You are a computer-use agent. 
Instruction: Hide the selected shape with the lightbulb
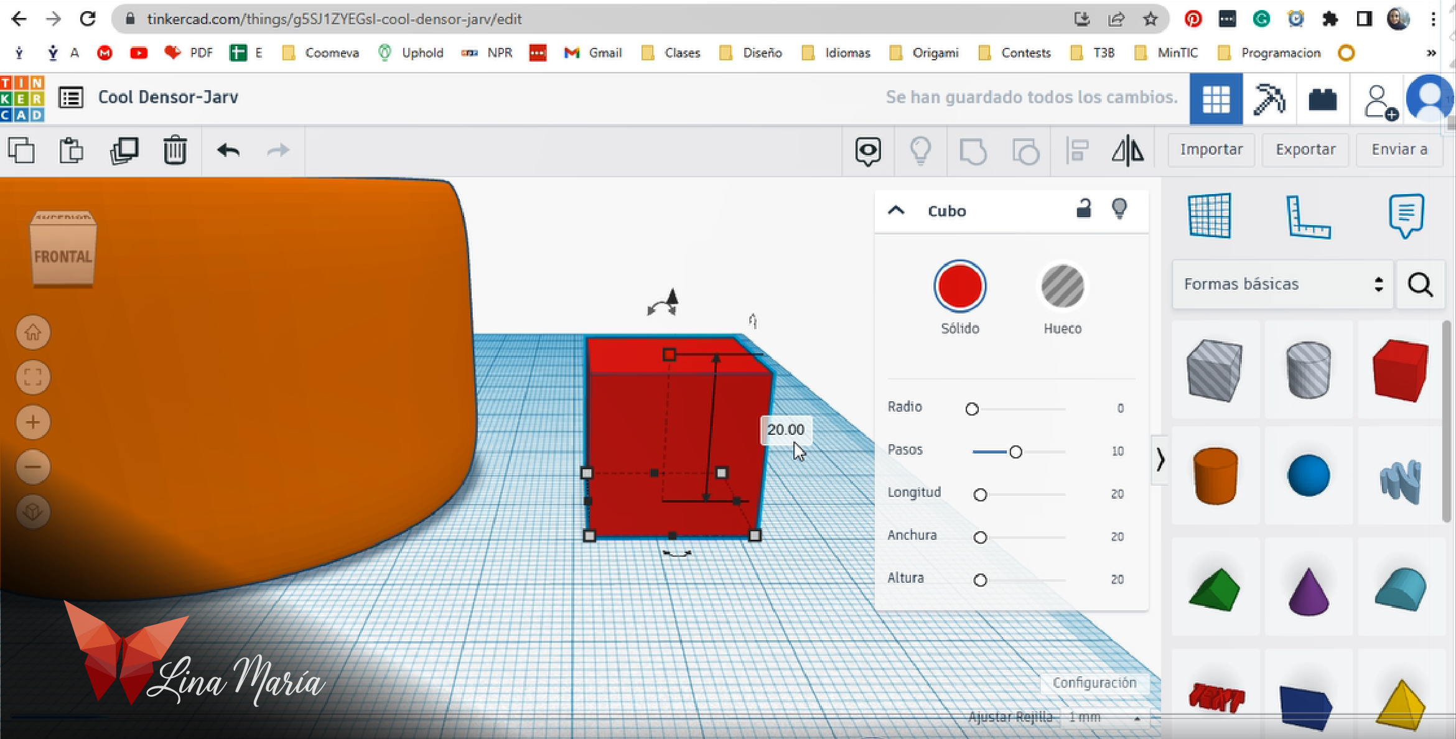click(x=1119, y=209)
